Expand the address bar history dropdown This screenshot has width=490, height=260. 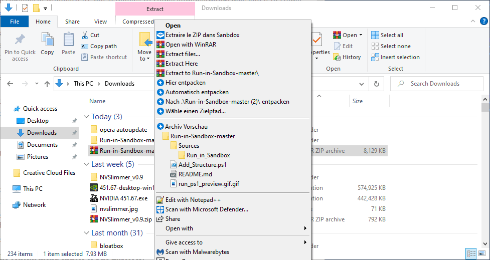coord(362,84)
